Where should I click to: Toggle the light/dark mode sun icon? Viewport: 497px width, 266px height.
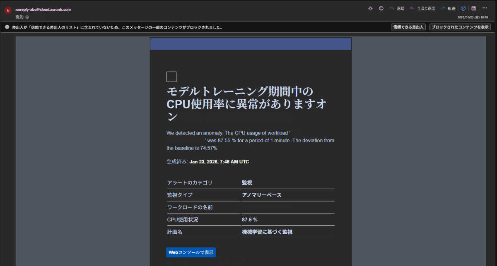(370, 8)
